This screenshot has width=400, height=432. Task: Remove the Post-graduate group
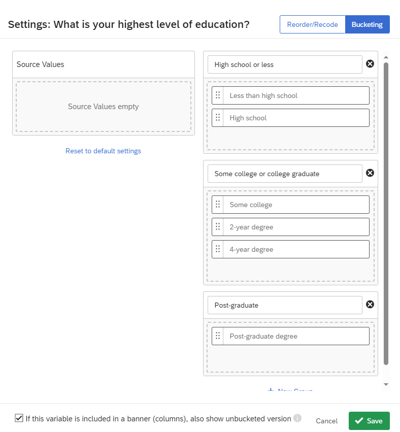pyautogui.click(x=370, y=305)
